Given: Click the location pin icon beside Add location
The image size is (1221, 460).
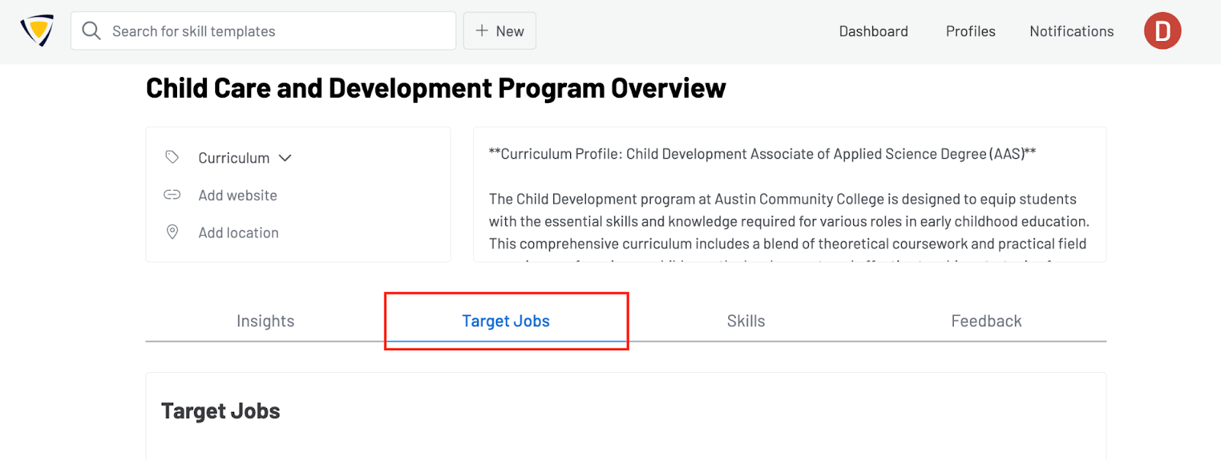Looking at the screenshot, I should (172, 233).
